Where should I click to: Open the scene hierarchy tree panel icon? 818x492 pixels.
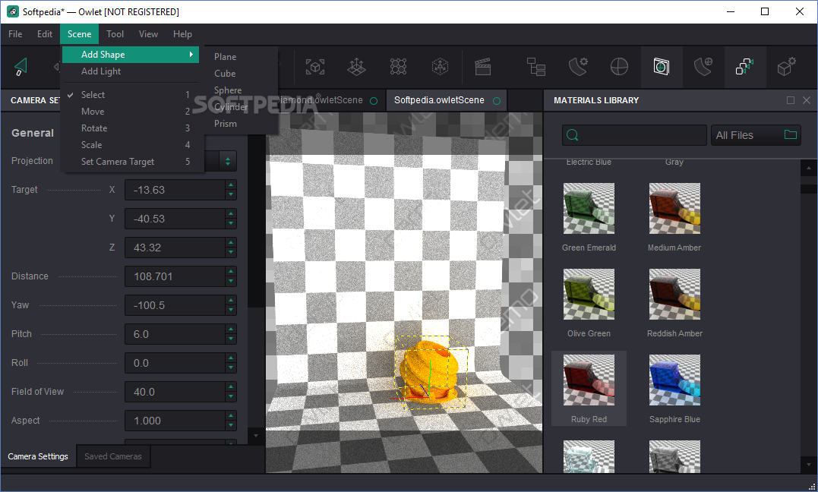tap(535, 67)
